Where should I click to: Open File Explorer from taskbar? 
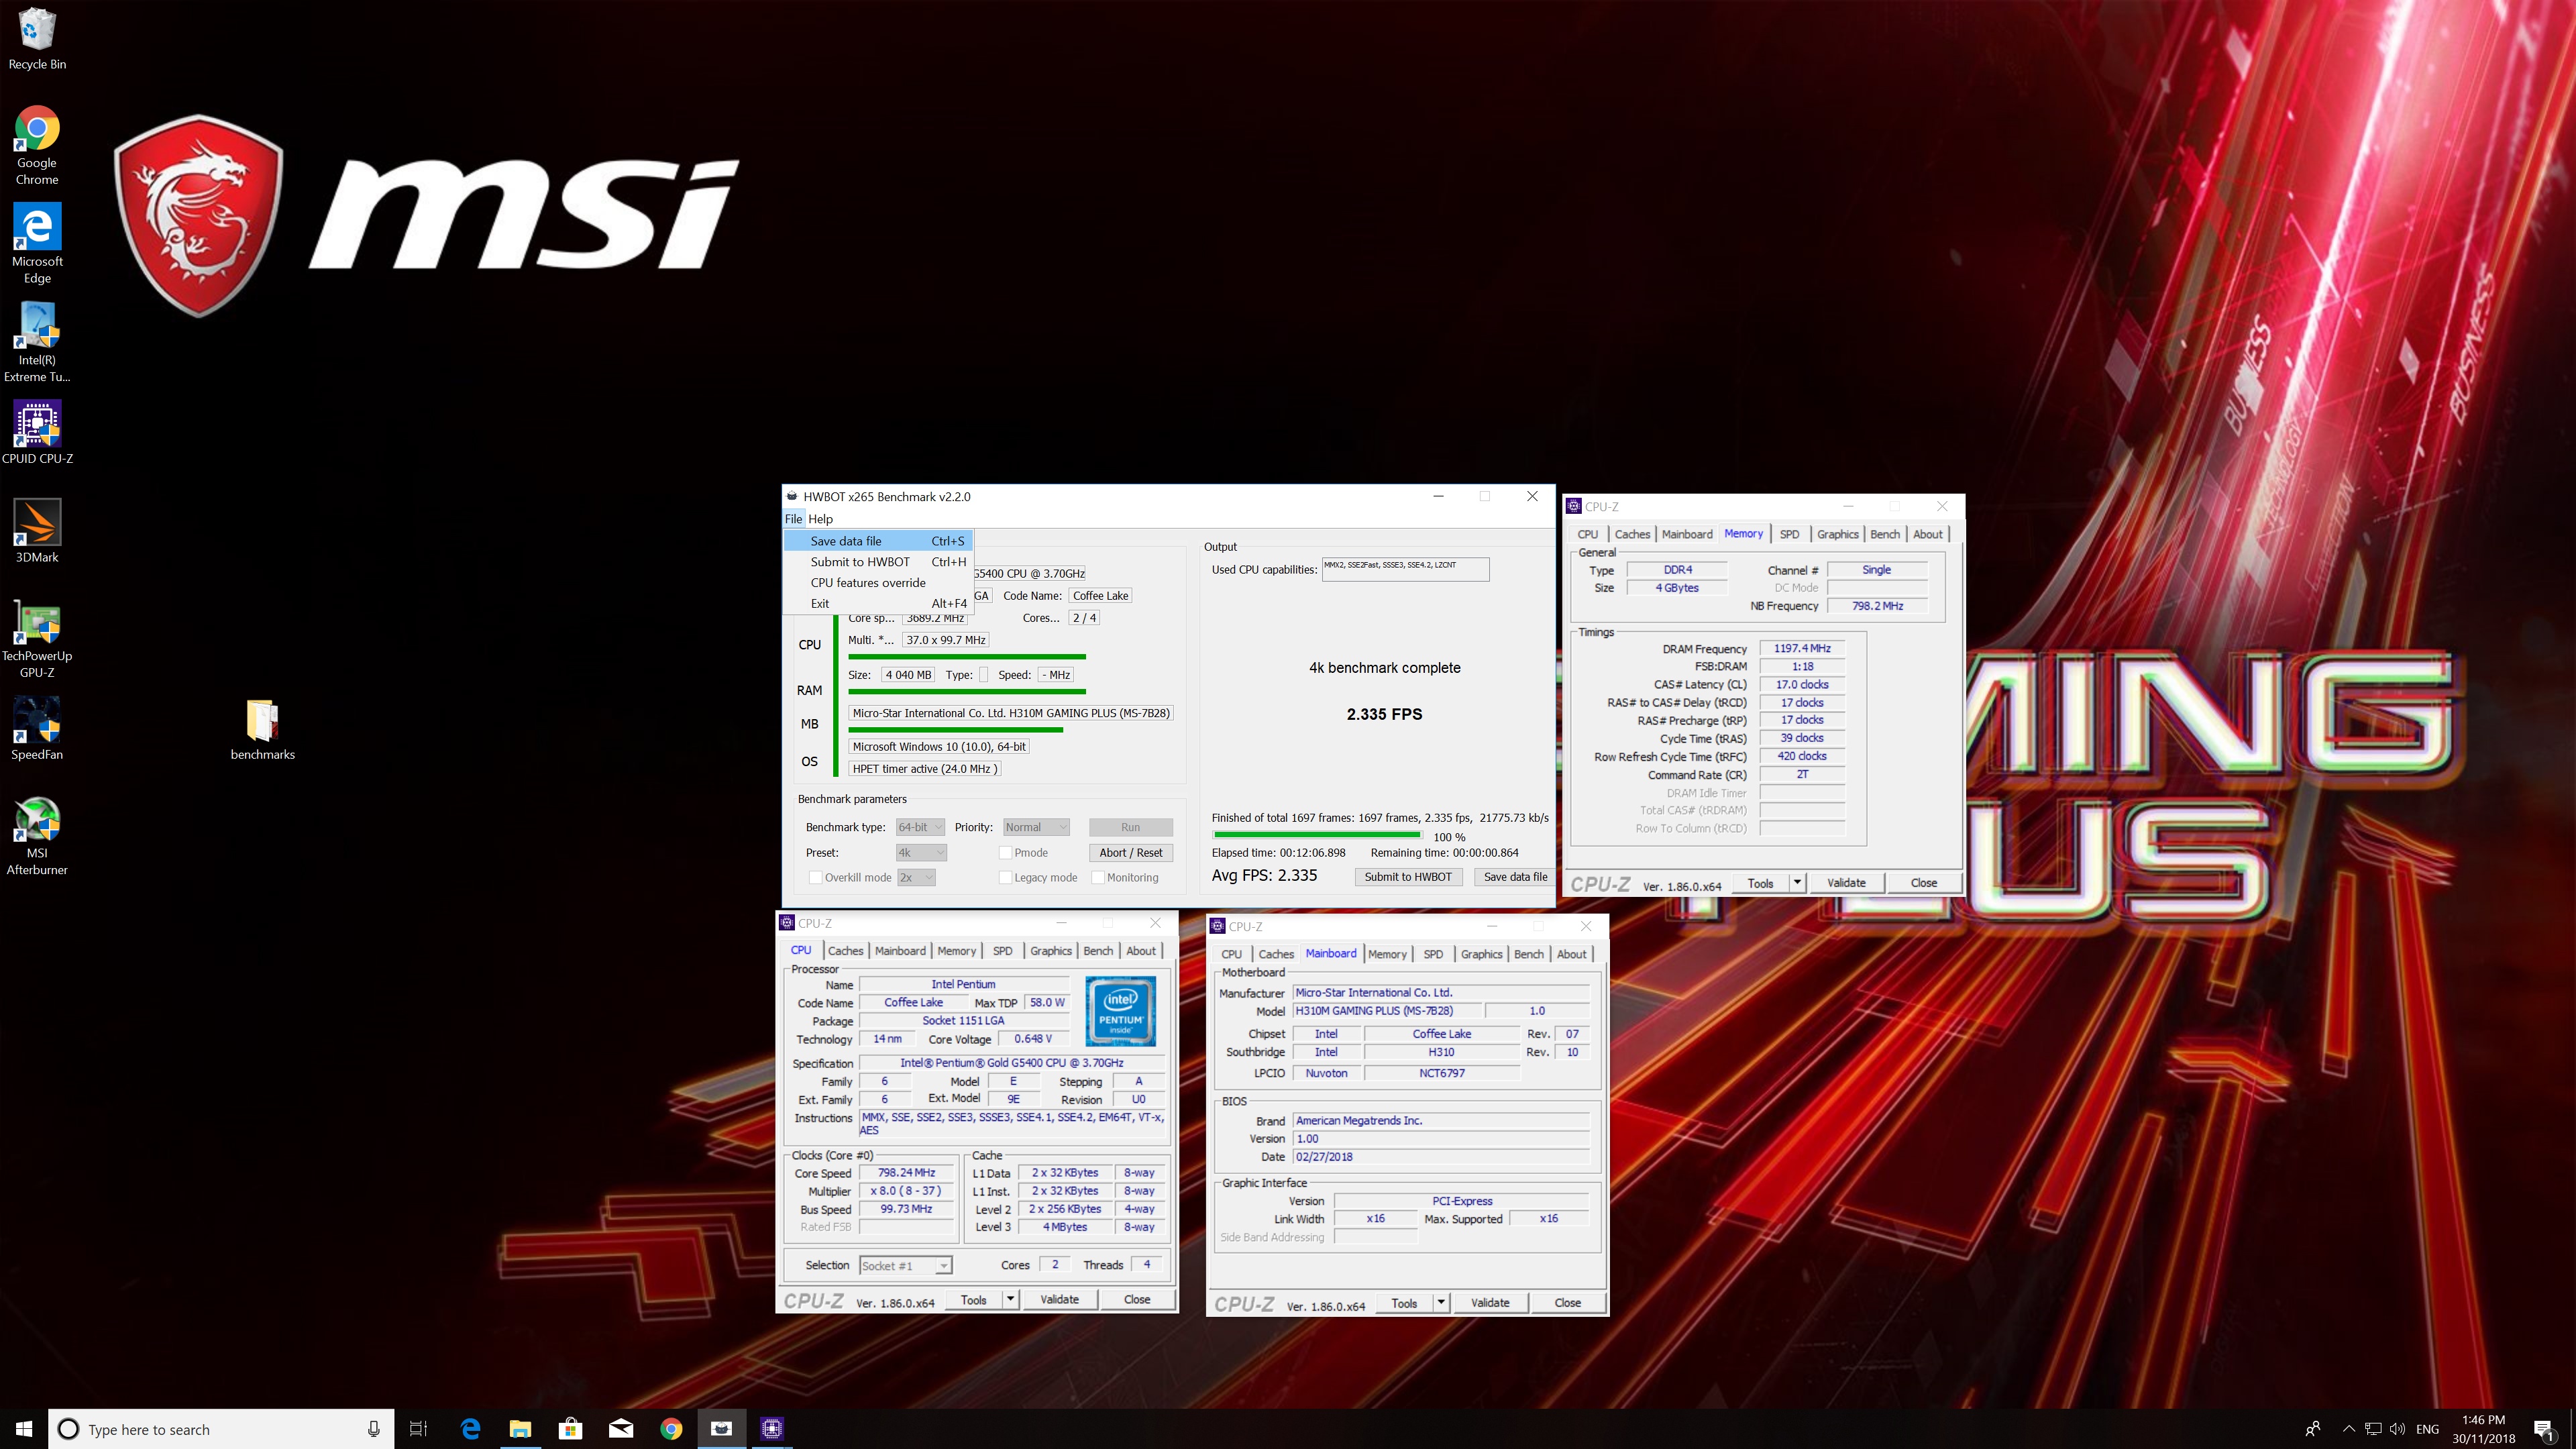point(520,1429)
